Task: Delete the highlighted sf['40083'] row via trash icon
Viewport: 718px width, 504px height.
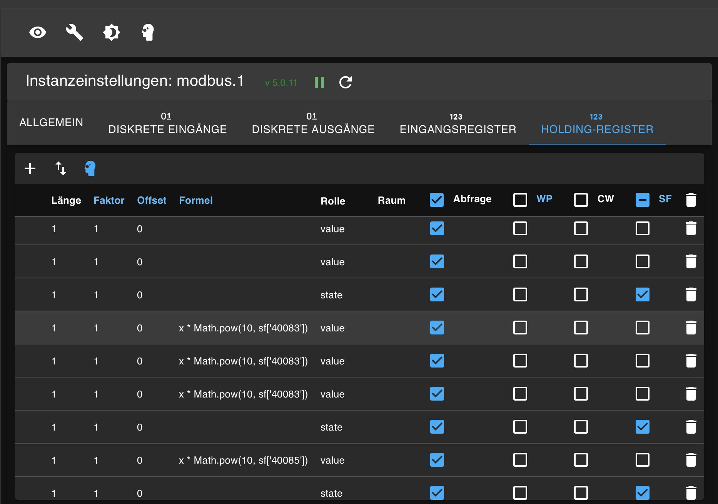Action: pos(691,328)
